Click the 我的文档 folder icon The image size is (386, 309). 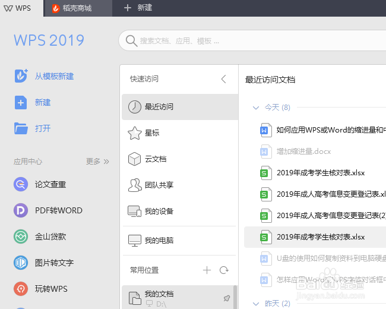point(135,298)
